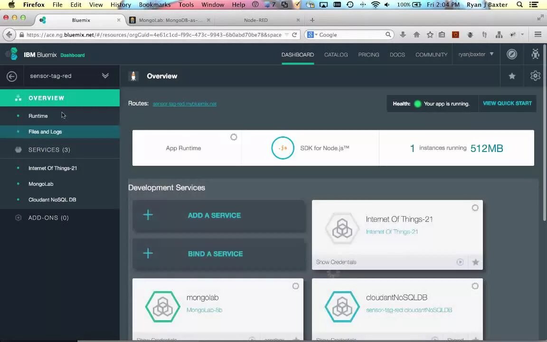Click the compass icon in Bluemix header
The height and width of the screenshot is (342, 547).
512,54
